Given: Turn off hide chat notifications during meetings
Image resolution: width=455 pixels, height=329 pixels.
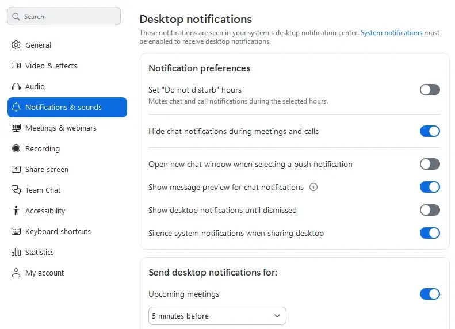Looking at the screenshot, I should [x=430, y=131].
